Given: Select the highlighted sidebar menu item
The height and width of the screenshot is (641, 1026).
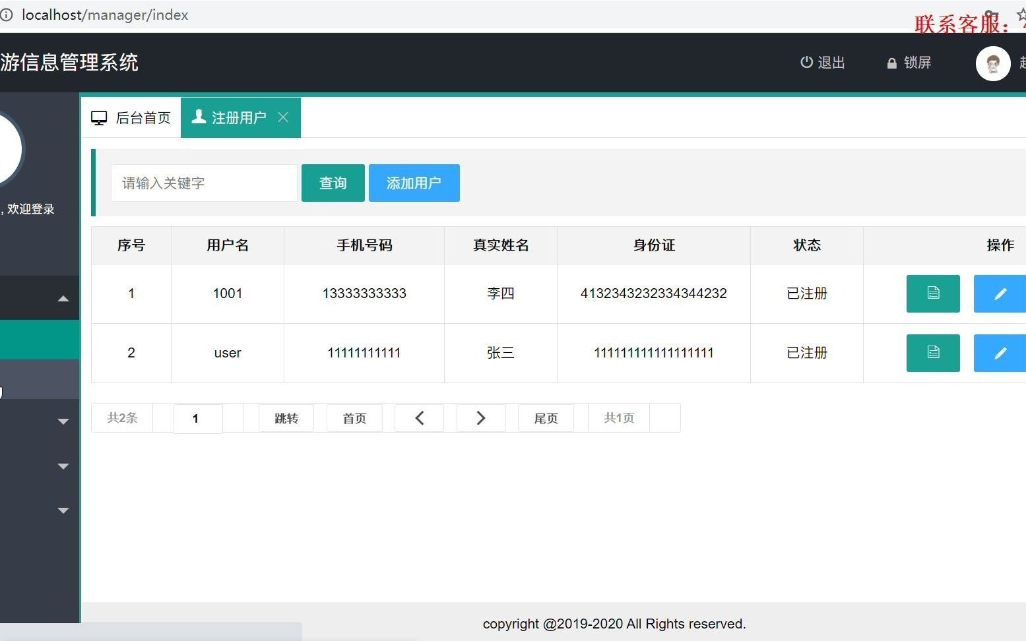Looking at the screenshot, I should pyautogui.click(x=40, y=340).
